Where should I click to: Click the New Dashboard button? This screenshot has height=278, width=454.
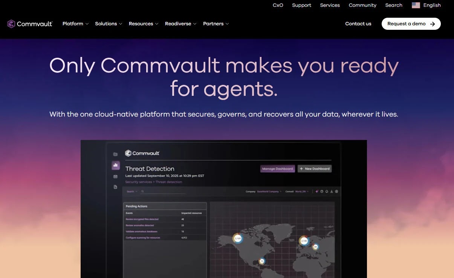[315, 169]
